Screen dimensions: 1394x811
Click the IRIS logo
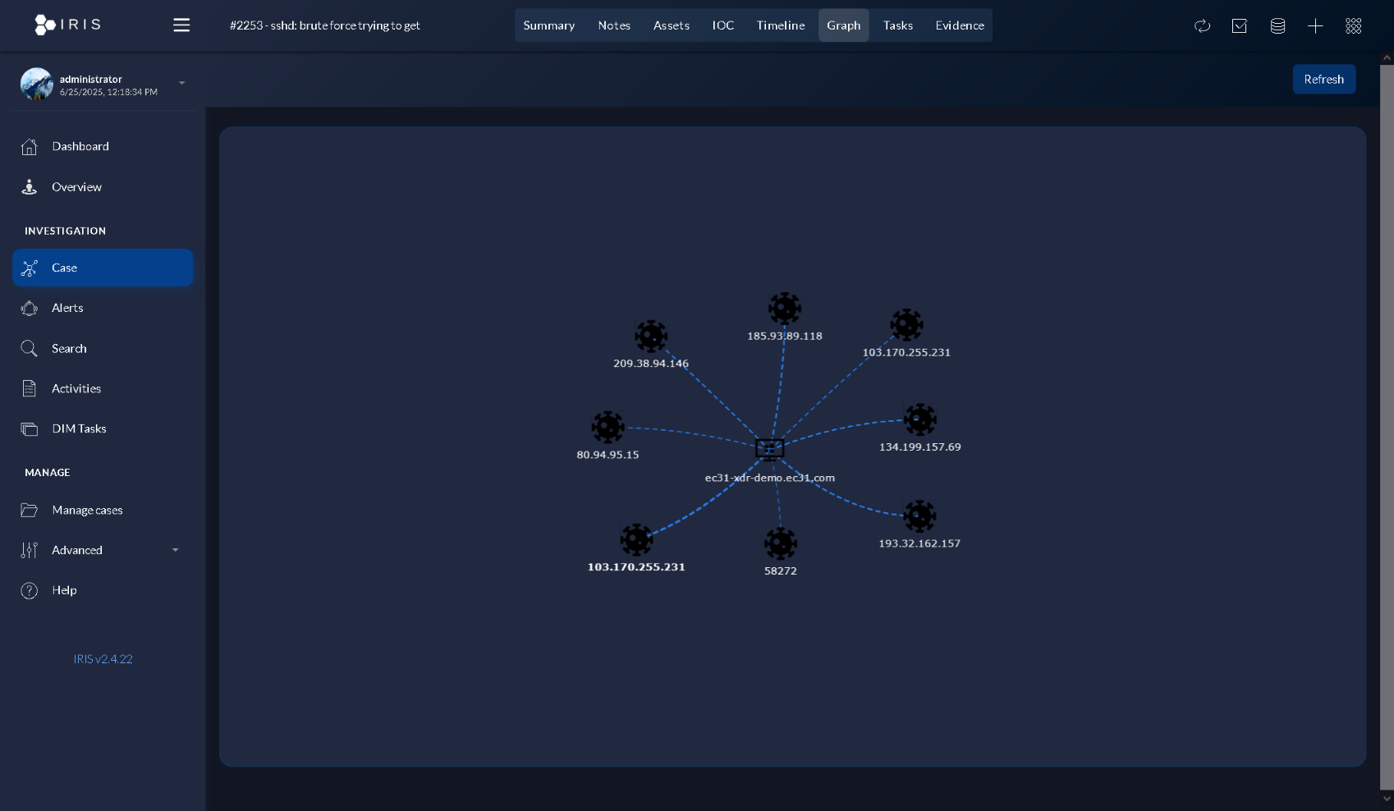pos(68,25)
